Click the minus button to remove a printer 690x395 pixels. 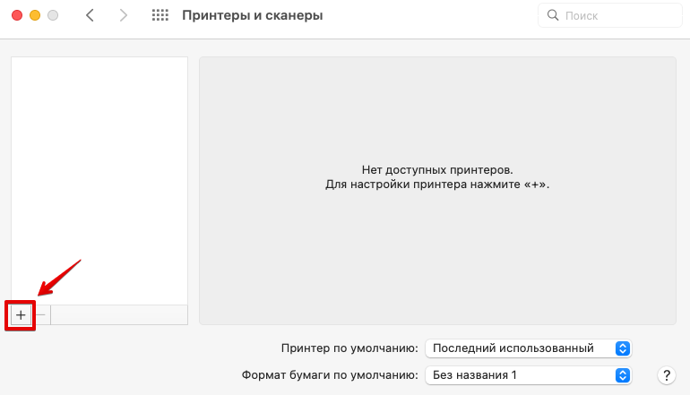click(40, 315)
